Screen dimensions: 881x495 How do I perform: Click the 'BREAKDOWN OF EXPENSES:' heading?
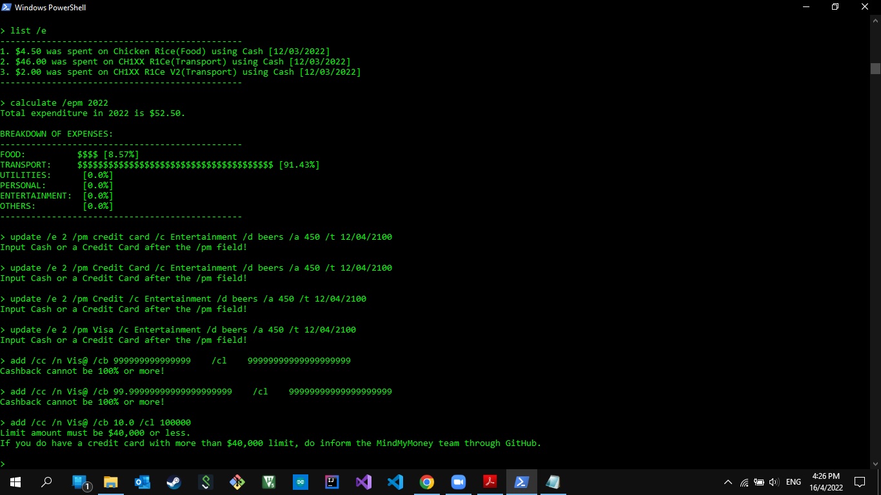(x=57, y=133)
